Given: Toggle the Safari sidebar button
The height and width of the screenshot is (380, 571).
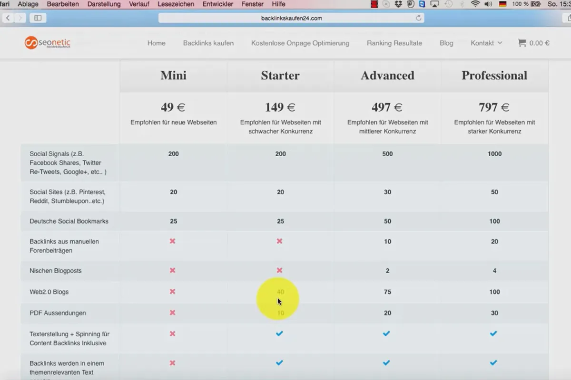Looking at the screenshot, I should [38, 18].
